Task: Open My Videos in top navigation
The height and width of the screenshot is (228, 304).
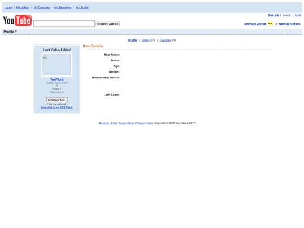Action: pos(23,7)
